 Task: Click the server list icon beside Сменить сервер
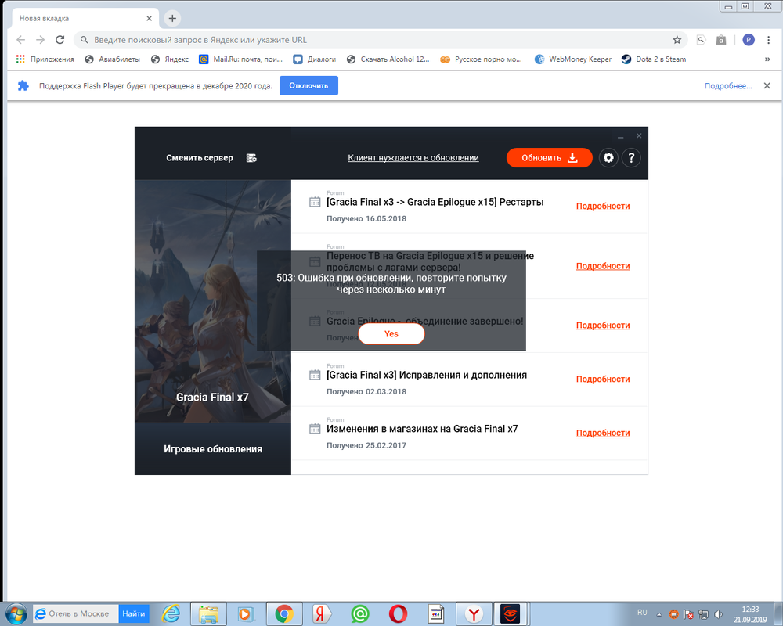pyautogui.click(x=251, y=158)
